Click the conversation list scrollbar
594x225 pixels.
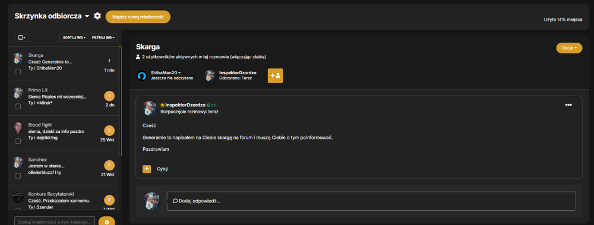tap(120, 101)
